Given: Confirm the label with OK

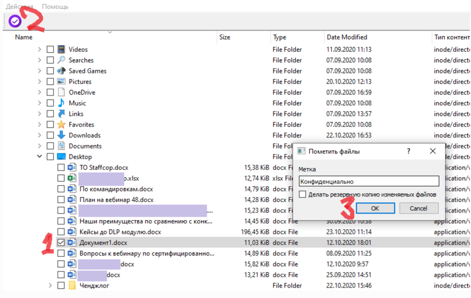Looking at the screenshot, I should pos(375,209).
